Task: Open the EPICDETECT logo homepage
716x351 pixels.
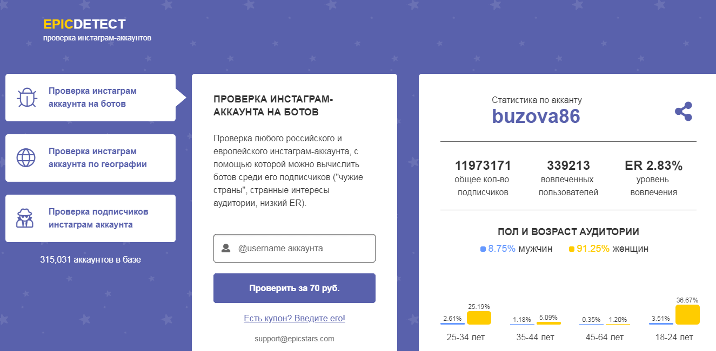Action: (84, 24)
